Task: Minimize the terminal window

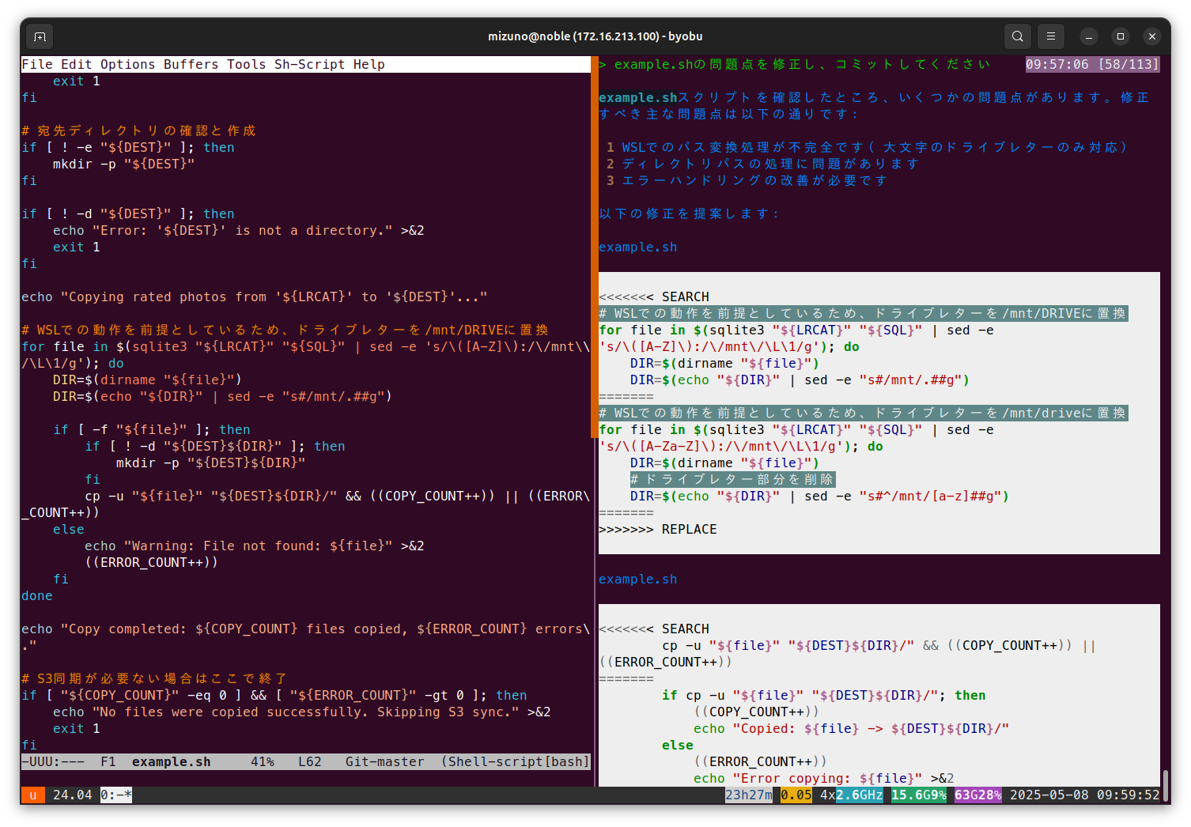Action: pos(1089,36)
